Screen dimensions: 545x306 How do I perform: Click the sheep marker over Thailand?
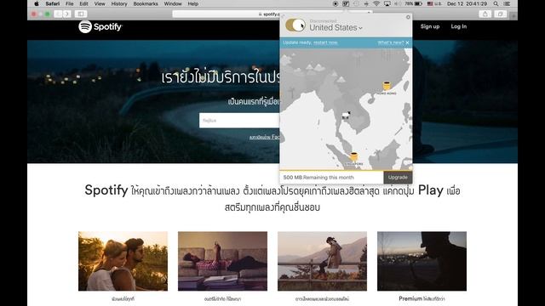point(347,115)
